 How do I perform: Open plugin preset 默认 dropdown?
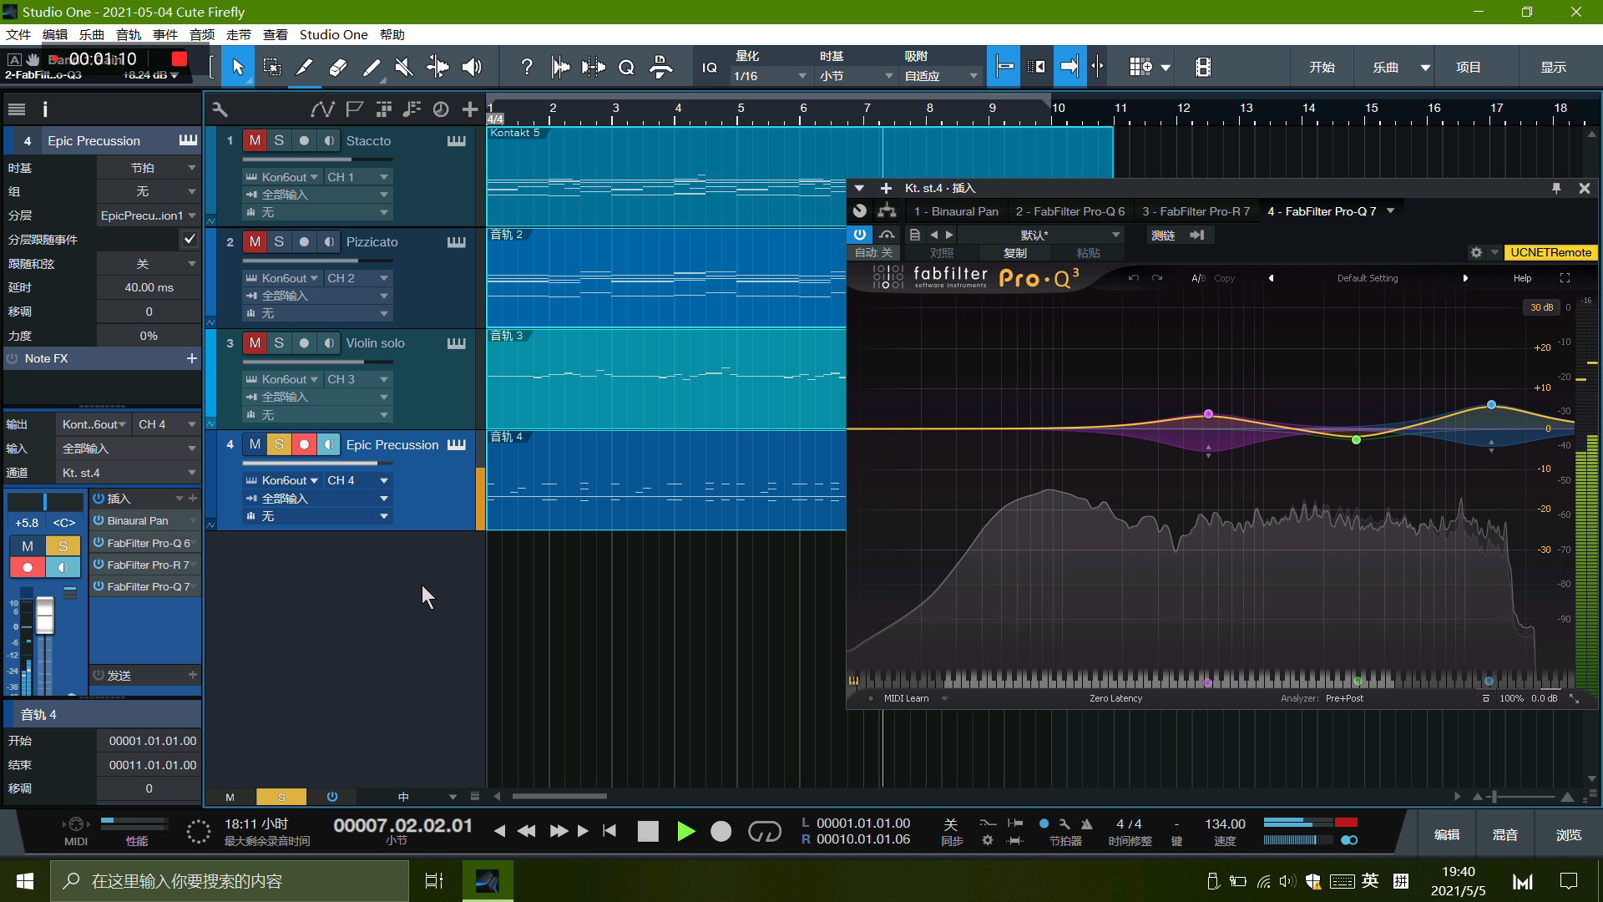click(x=1042, y=236)
